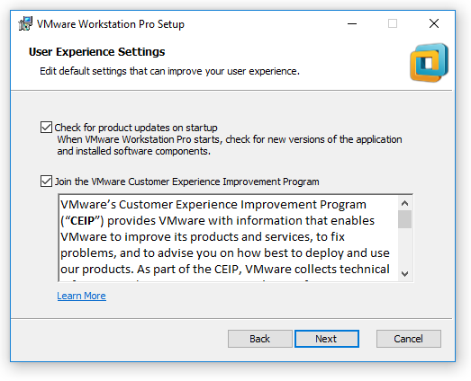Click the greyed-out maximize window button
Screen dimensions: 471x381
point(393,23)
